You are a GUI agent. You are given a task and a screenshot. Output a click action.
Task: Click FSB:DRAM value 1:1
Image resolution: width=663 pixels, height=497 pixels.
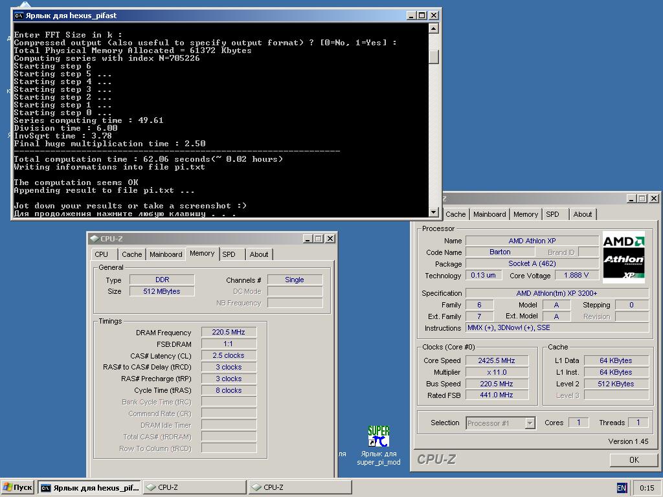click(x=229, y=344)
